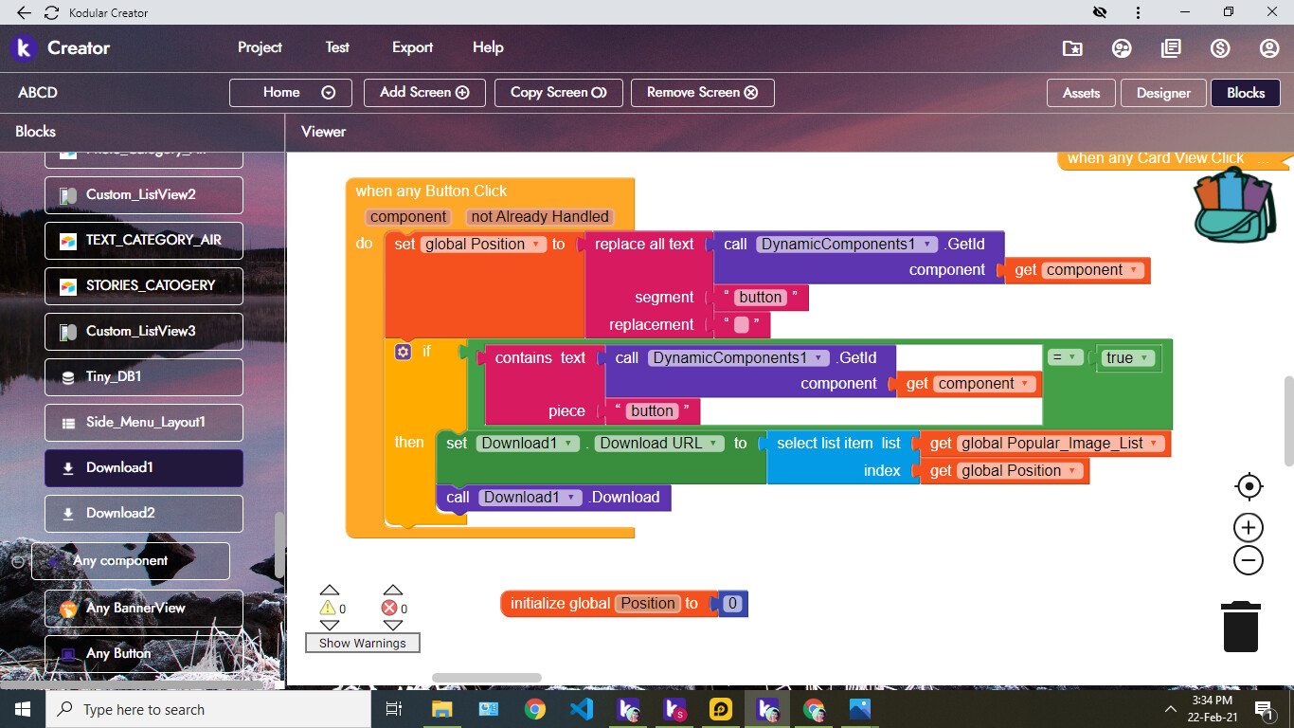This screenshot has height=728, width=1294.
Task: Click the browser back arrow
Action: pos(24,12)
